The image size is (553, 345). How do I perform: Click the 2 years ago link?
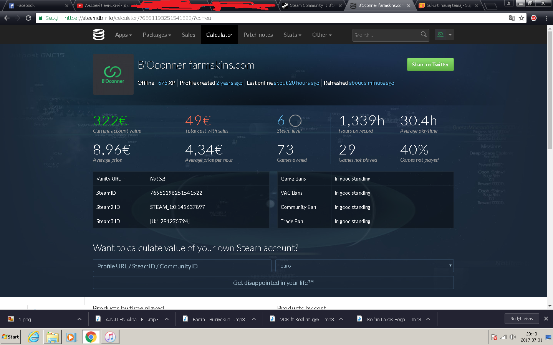[229, 83]
